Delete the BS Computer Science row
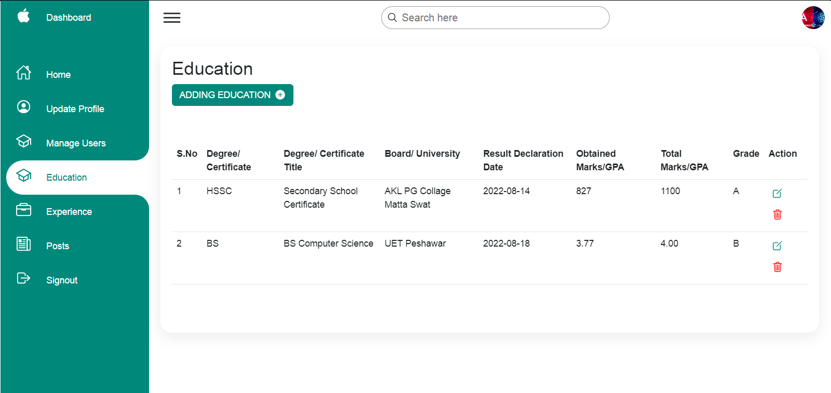 click(x=778, y=267)
